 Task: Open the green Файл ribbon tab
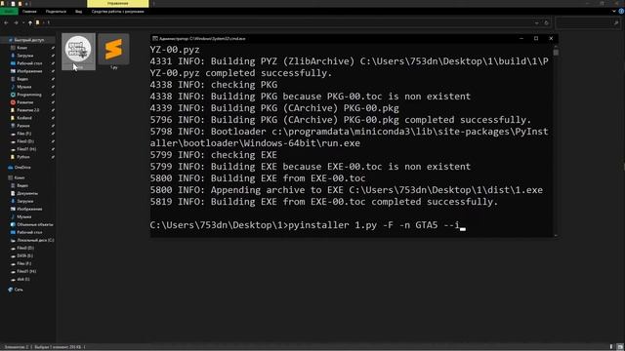point(9,12)
